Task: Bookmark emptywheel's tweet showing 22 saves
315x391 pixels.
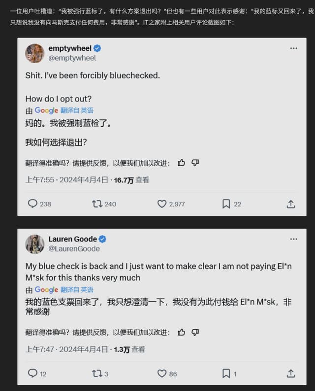Action: click(x=226, y=204)
